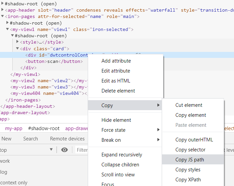Image resolution: width=234 pixels, height=186 pixels.
Task: Click the context only setting text
Action: click(x=14, y=183)
